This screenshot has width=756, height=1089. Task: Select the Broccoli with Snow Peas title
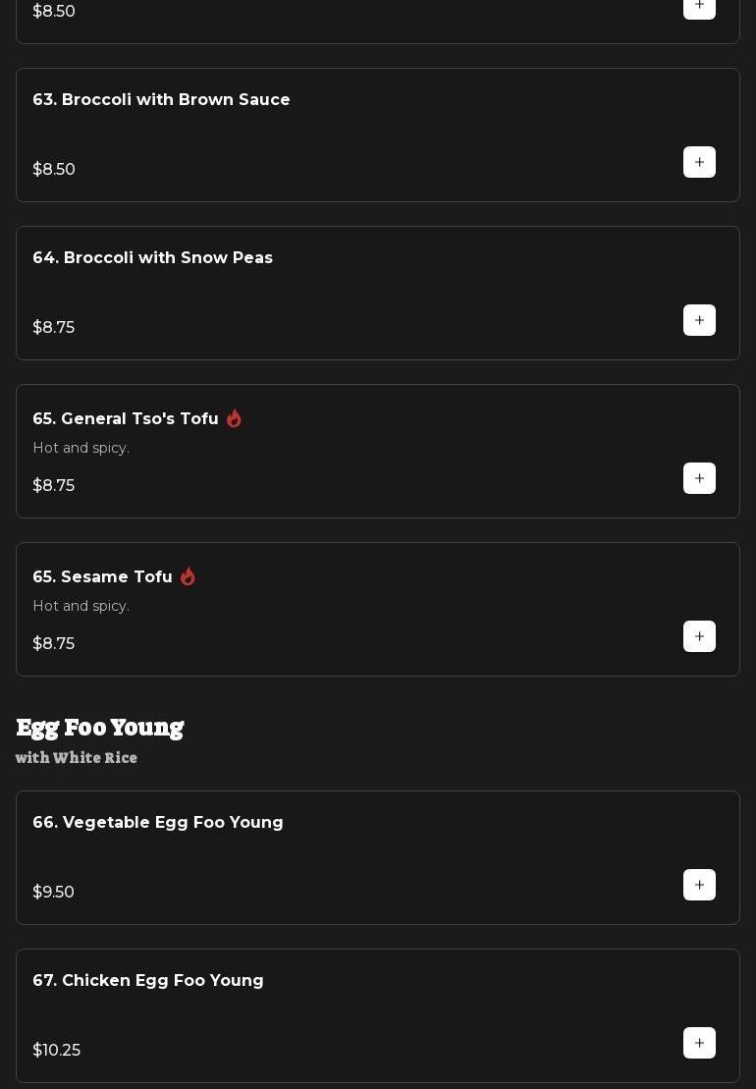click(x=152, y=258)
